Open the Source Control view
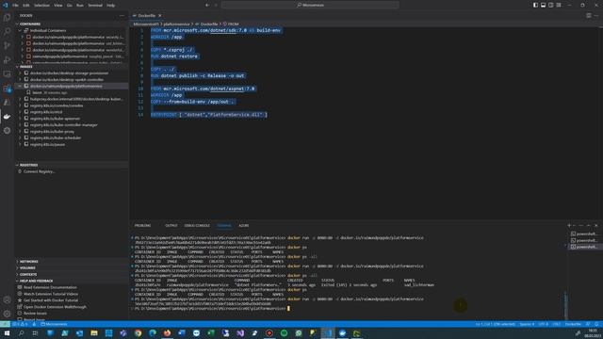This screenshot has width=603, height=339. point(7,46)
